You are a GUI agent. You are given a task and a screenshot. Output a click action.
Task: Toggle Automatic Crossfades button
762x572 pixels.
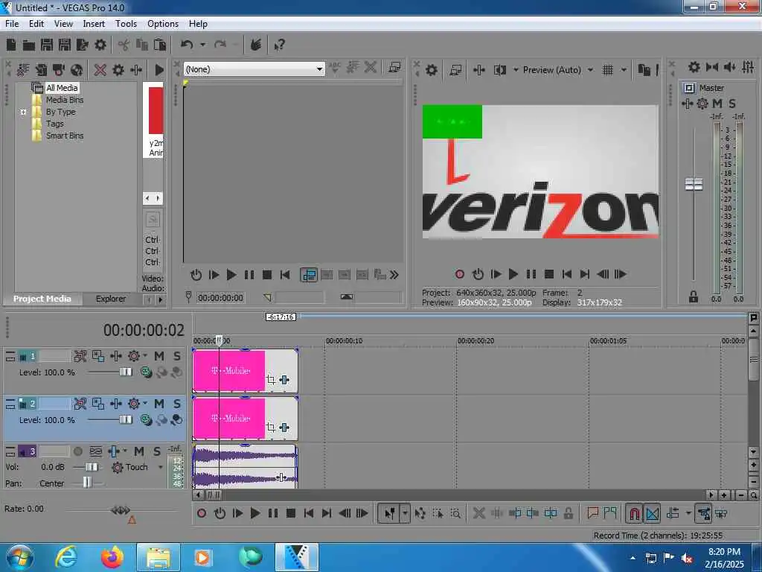coord(652,513)
